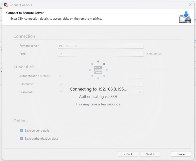The width and height of the screenshot is (196, 161).
Task: Click the Options section heading
Action: 21,121
